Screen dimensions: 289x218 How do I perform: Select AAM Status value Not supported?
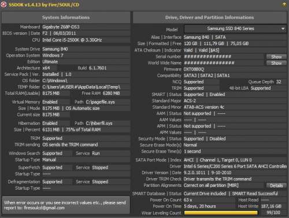point(197,113)
